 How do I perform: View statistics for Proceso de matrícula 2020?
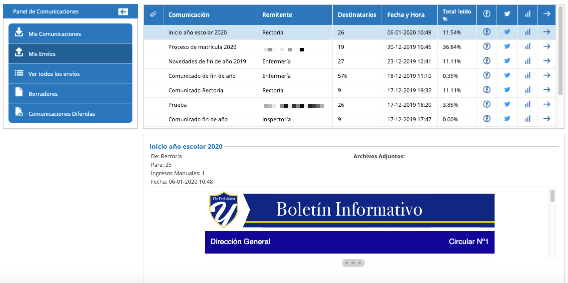(x=528, y=46)
